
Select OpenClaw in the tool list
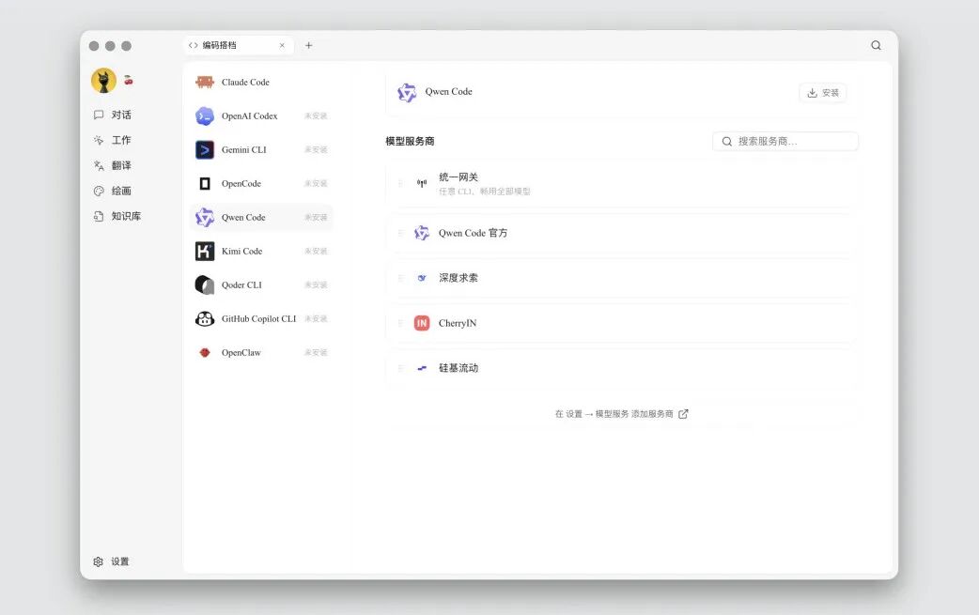pyautogui.click(x=261, y=352)
